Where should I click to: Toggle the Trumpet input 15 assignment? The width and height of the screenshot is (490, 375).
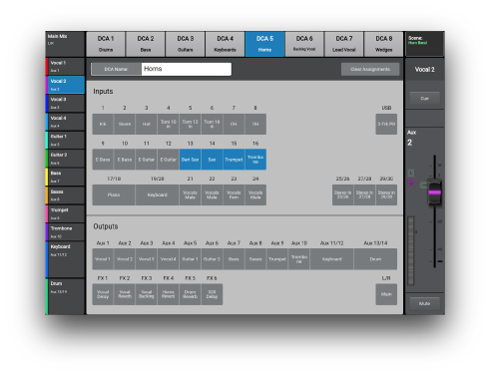coord(234,160)
